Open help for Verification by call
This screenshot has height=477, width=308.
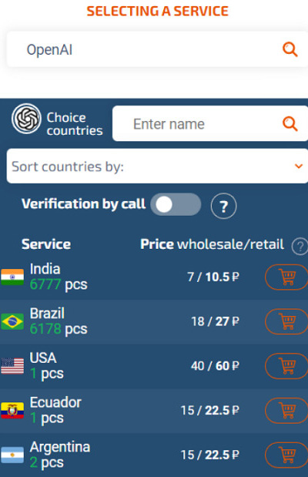click(223, 206)
